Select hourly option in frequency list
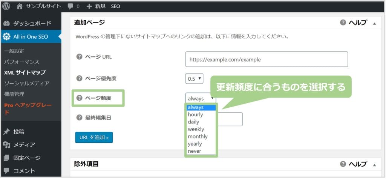This screenshot has height=179, width=386. (201, 114)
